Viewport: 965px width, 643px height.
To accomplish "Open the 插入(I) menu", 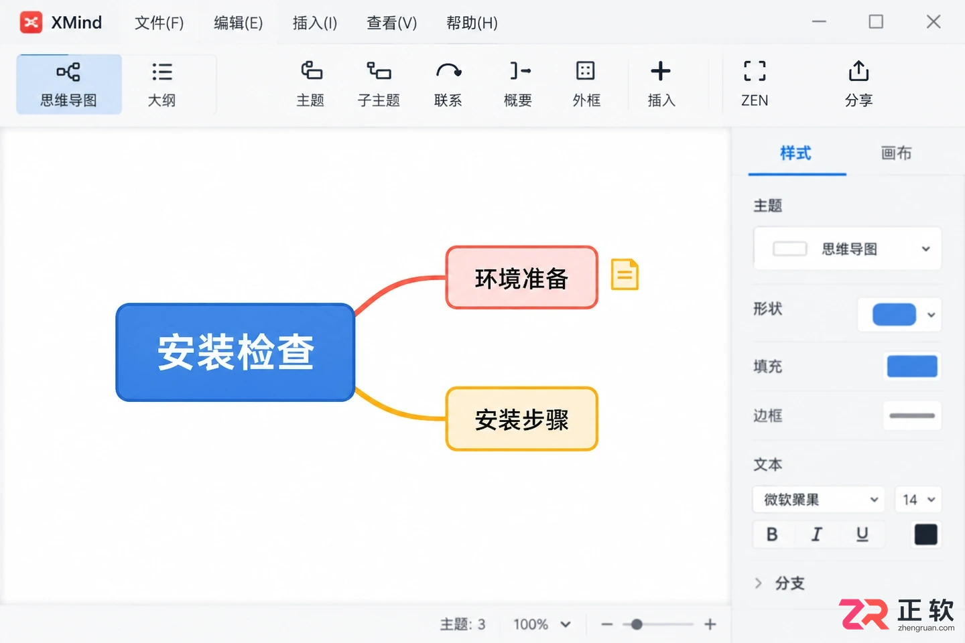I will point(315,23).
